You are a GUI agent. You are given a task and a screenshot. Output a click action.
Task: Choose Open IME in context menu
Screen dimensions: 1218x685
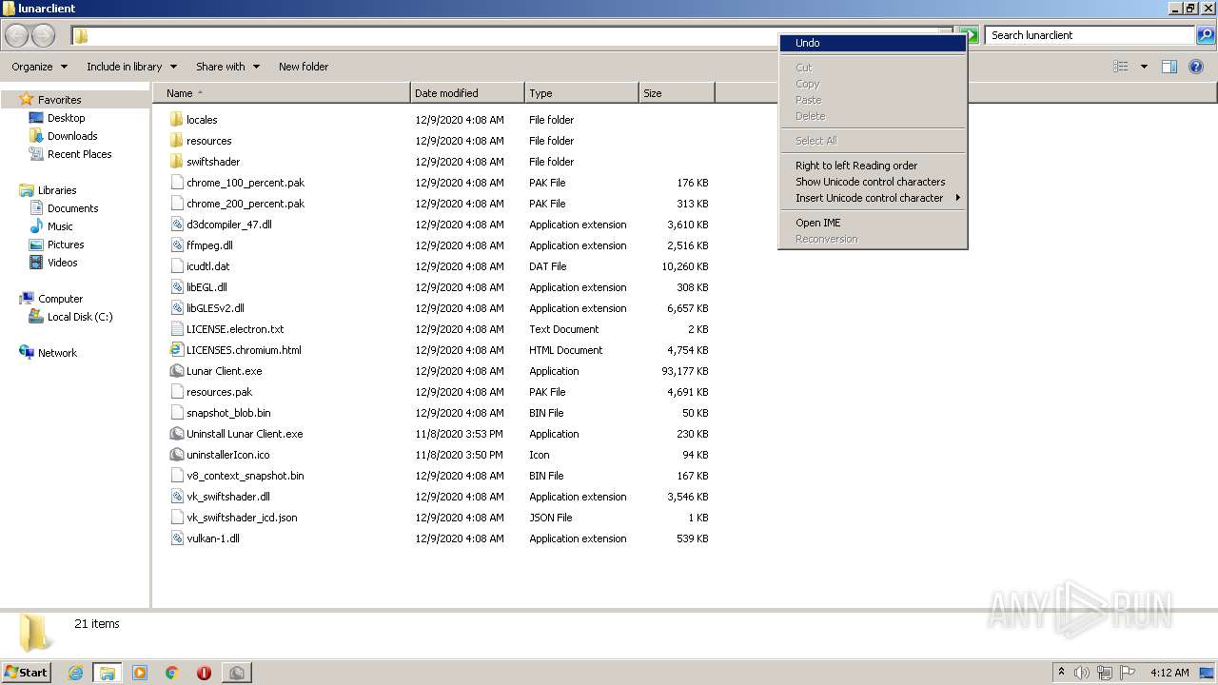(873, 223)
